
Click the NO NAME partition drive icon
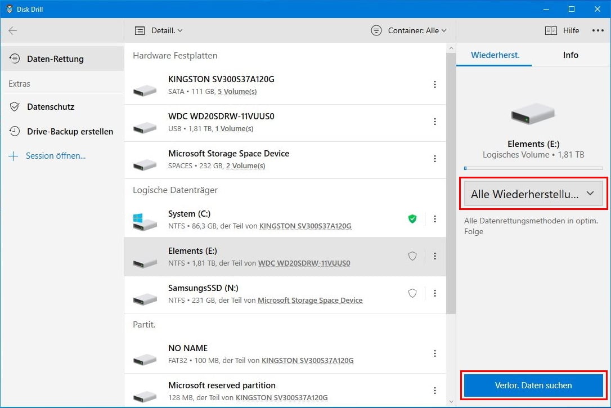[x=145, y=360]
